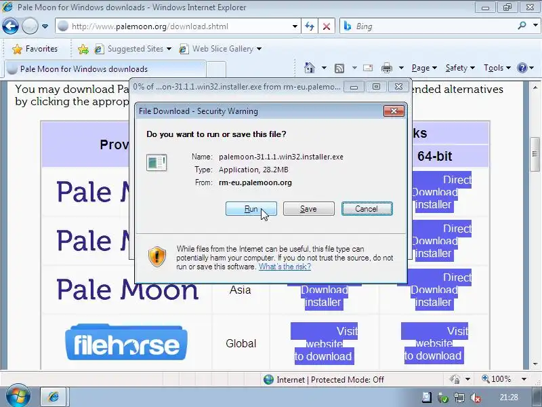This screenshot has height=407, width=542.
Task: Click the 21:28 system clock
Action: [509, 398]
